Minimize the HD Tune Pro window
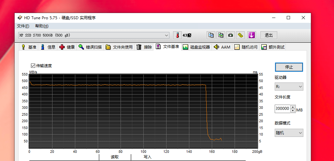 click(x=273, y=18)
